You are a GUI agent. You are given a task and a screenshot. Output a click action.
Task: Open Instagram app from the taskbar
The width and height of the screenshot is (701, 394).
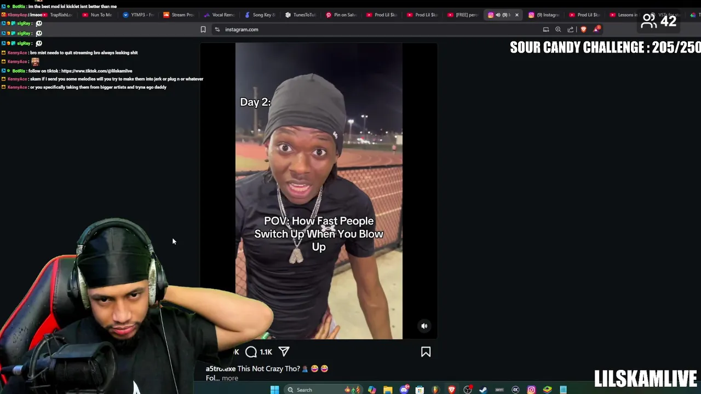tap(531, 390)
